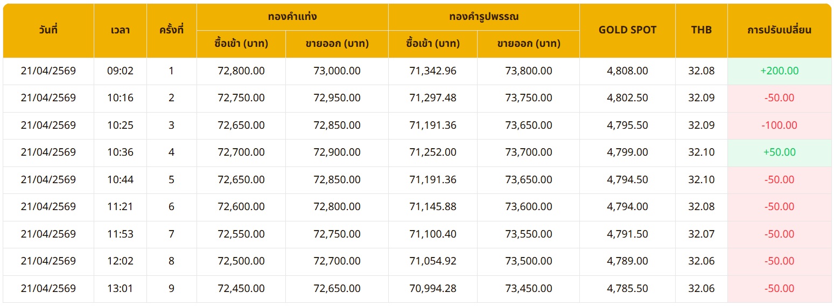Select the green +50.00 change cell

pos(779,152)
